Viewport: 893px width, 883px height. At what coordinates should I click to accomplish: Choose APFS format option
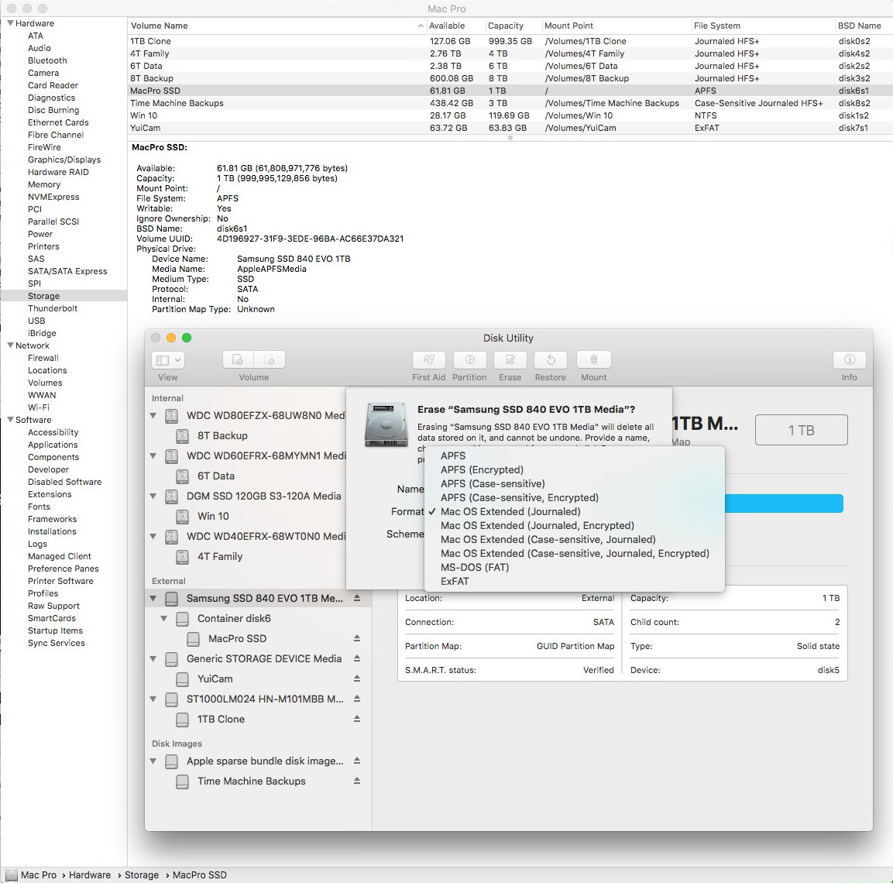coord(575,455)
